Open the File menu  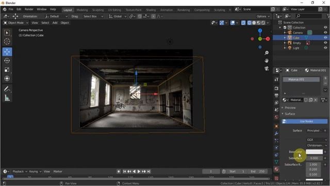pos(11,9)
